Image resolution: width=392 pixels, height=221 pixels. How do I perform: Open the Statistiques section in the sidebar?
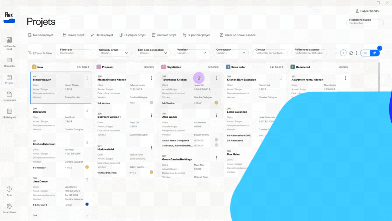9,113
